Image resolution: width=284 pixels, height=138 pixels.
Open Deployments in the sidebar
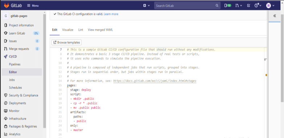17,103
